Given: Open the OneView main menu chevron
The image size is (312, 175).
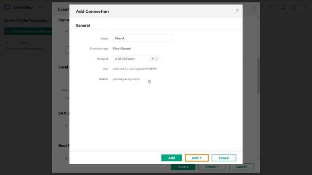Looking at the screenshot, I should 40,8.
